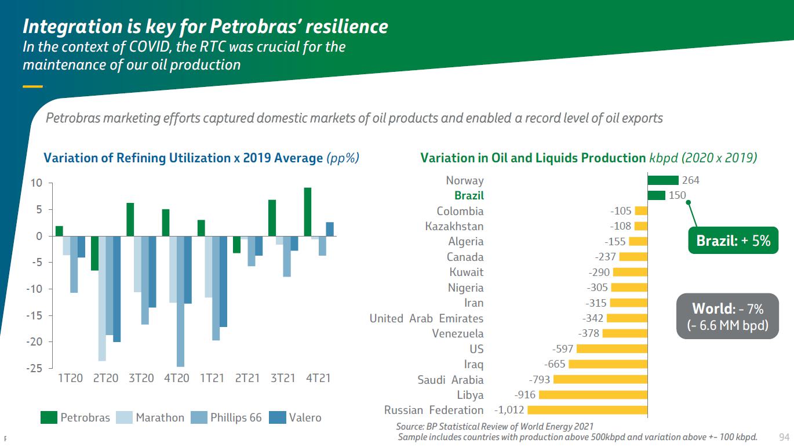Screen dimensions: 794x447
Task: Select the United Arab Emirates label
Action: tap(426, 318)
